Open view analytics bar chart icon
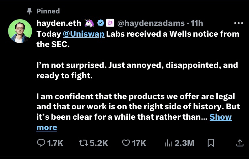 coord(168,143)
